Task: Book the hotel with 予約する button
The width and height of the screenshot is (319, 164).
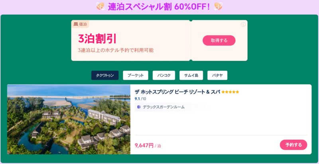Action: [293, 145]
